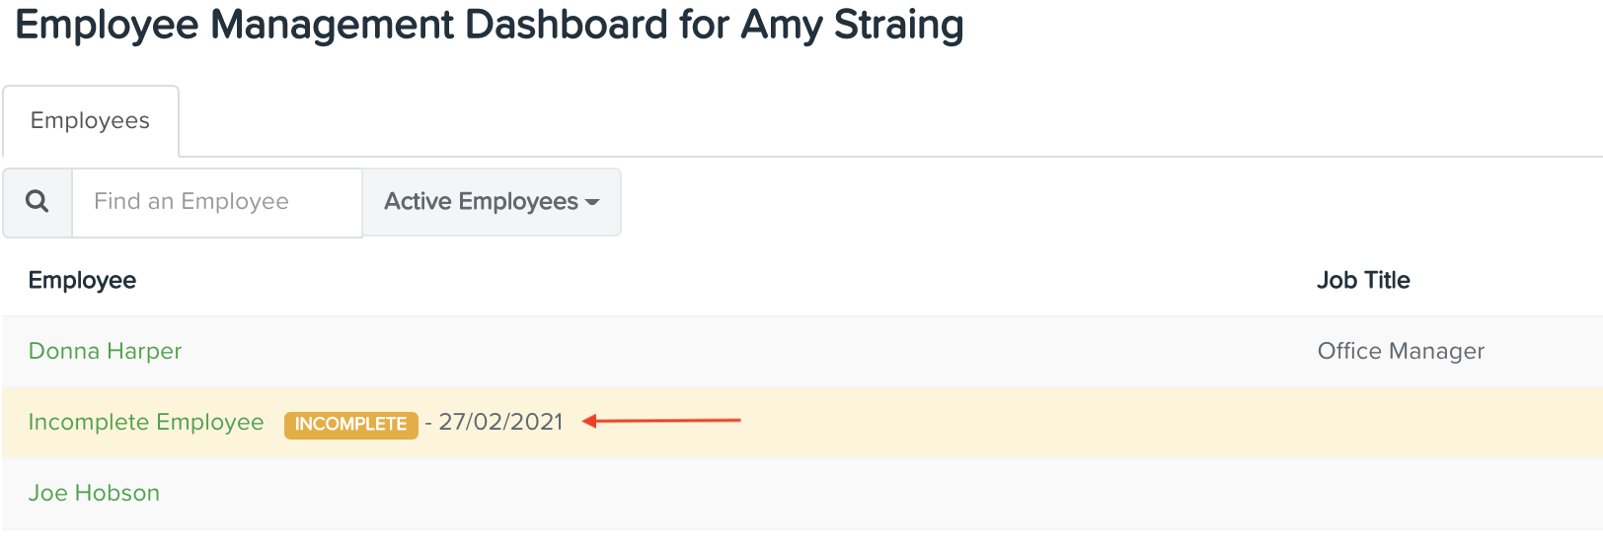Open the Active Employees filter dropdown

click(492, 202)
